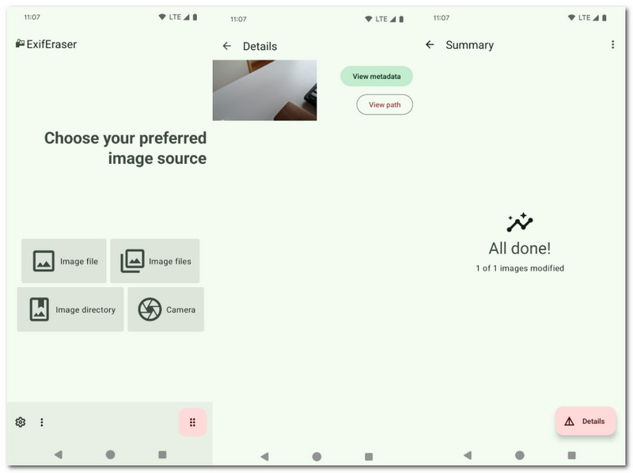The height and width of the screenshot is (473, 633).
Task: Click the View path button
Action: [x=385, y=104]
